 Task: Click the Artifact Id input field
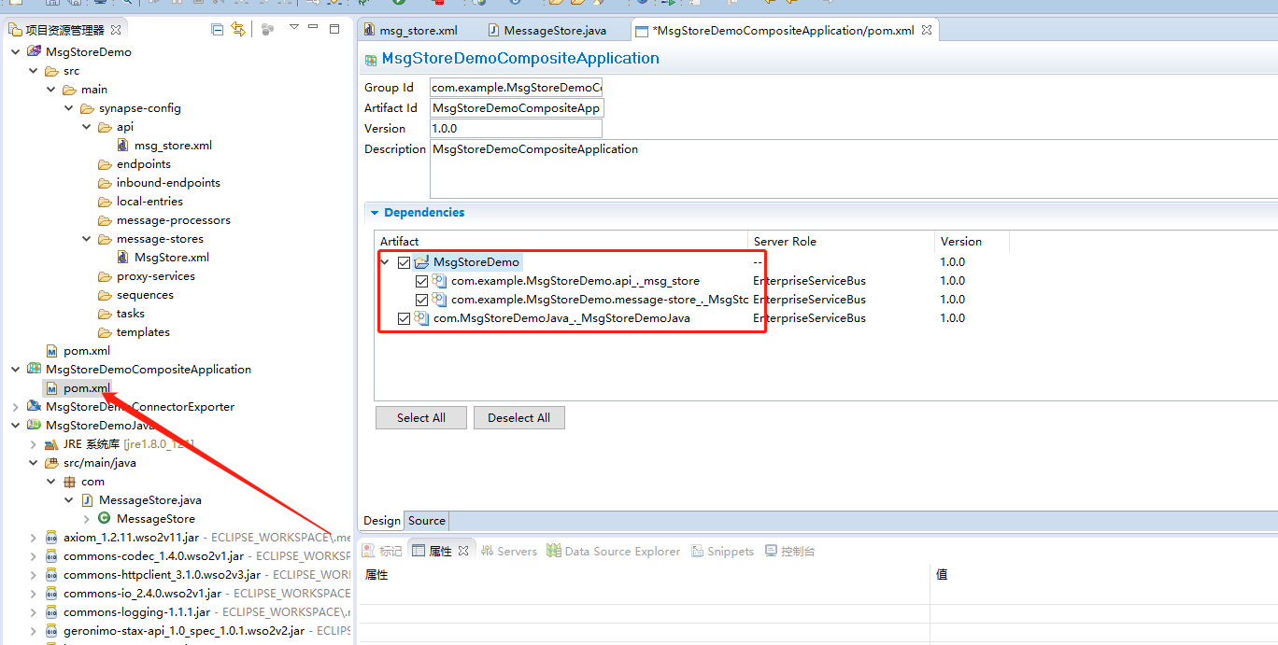click(x=517, y=107)
